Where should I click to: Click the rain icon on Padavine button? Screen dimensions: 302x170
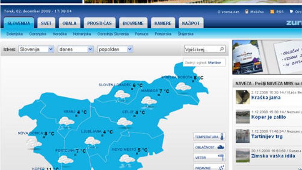[x=221, y=167]
